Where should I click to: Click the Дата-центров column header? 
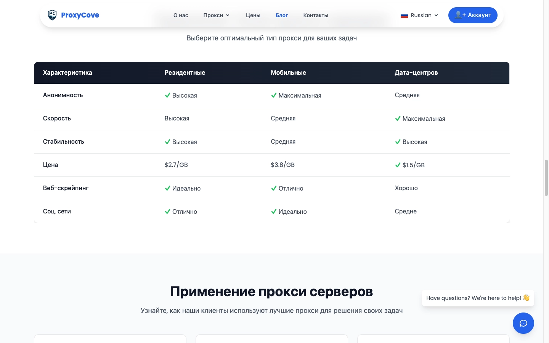coord(416,72)
